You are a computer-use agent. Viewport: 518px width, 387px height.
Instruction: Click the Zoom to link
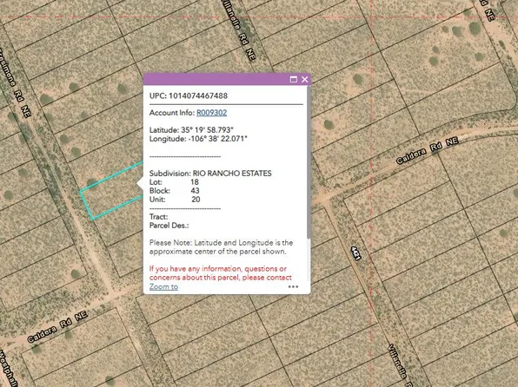click(163, 286)
